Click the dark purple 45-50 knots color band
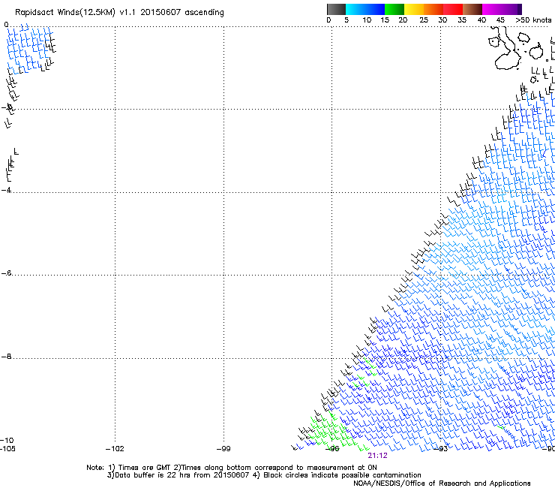The width and height of the screenshot is (555, 488). click(511, 9)
